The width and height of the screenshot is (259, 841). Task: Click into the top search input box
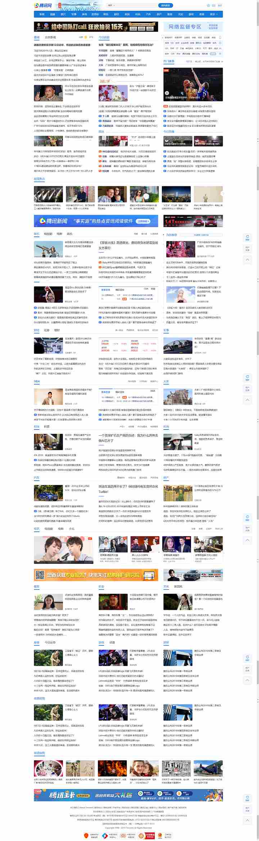pos(136,5)
